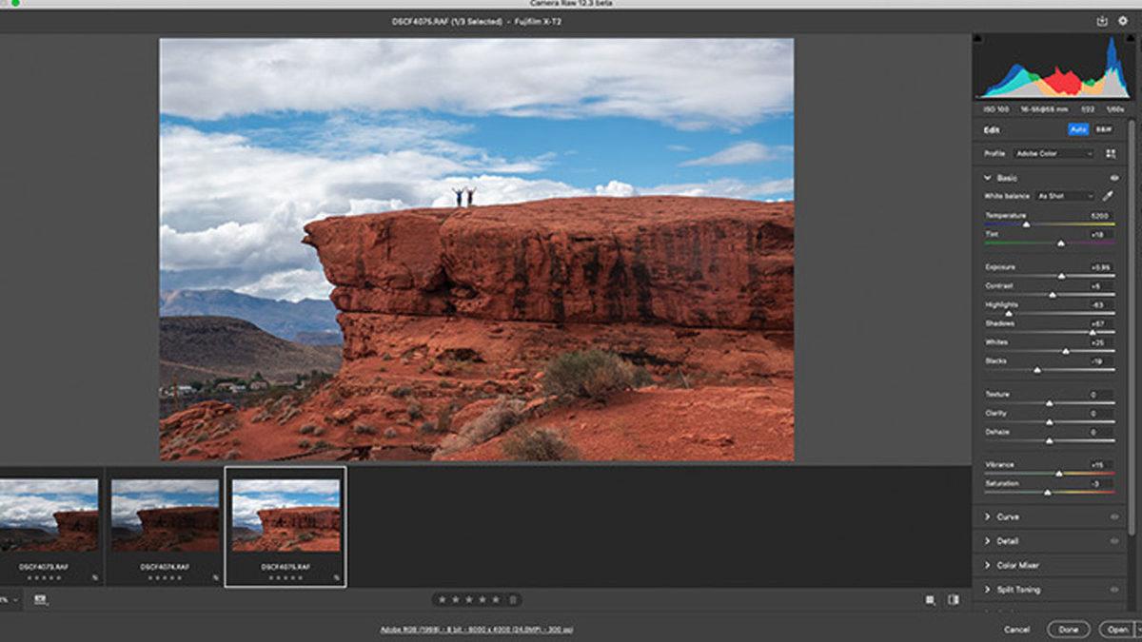This screenshot has height=642, width=1142.
Task: Toggle before/after view icon
Action: [953, 599]
